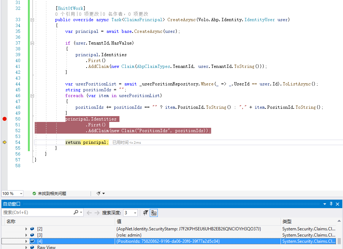Click the flag format icon in Autos toolbar
343x249 pixels.
coord(145,212)
